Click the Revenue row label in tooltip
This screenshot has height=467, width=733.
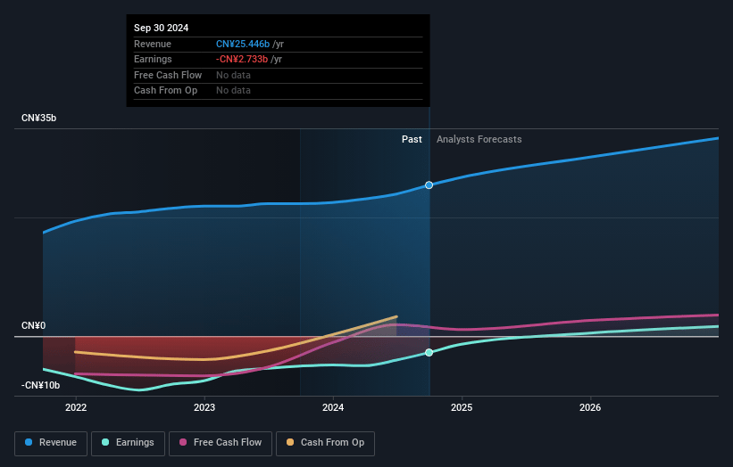(x=153, y=44)
